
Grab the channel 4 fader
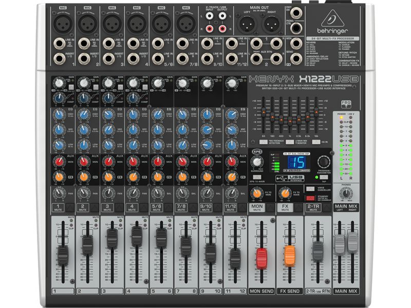point(137,237)
